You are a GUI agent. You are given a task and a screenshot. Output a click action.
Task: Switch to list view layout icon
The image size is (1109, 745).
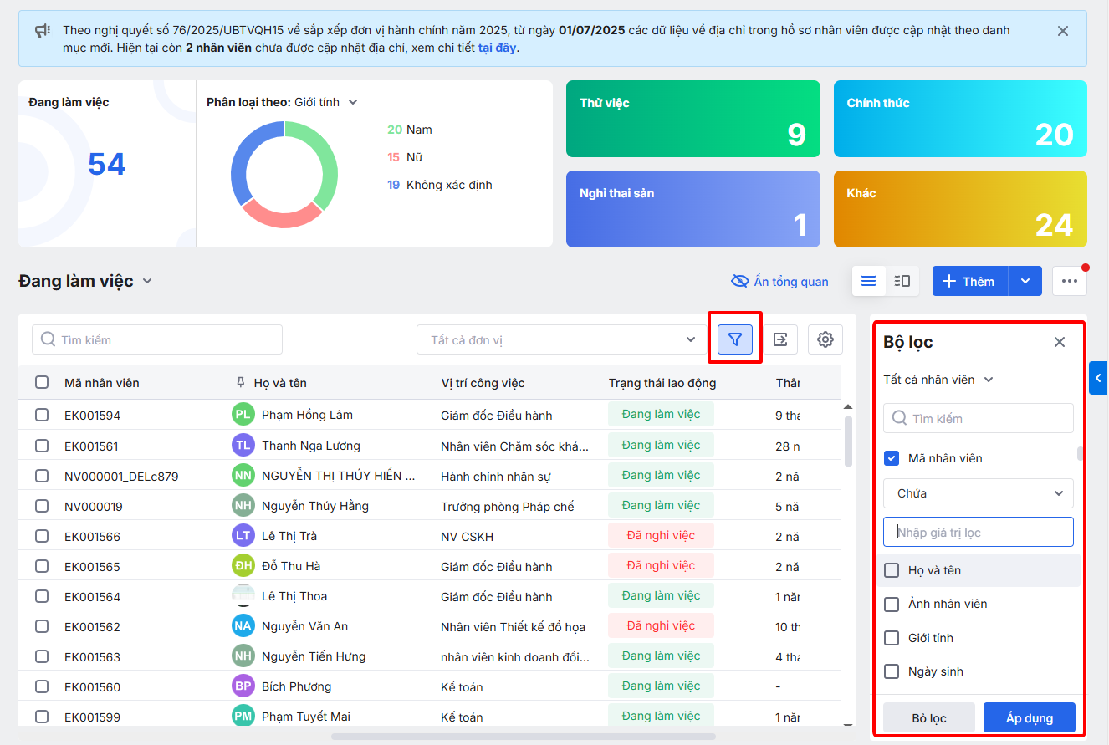[869, 281]
